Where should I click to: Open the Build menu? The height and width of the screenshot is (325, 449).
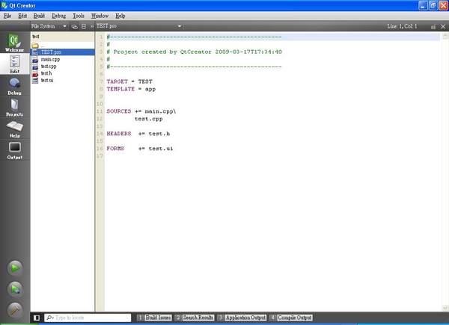[38, 15]
